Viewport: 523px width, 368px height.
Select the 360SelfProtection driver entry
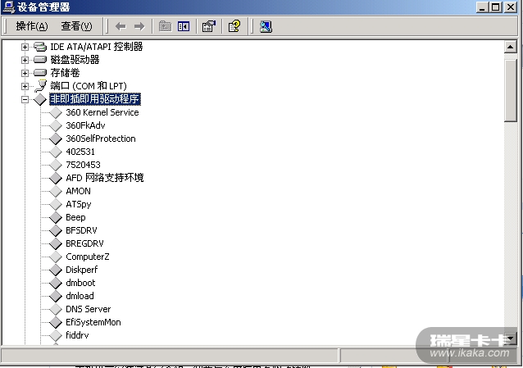[100, 139]
